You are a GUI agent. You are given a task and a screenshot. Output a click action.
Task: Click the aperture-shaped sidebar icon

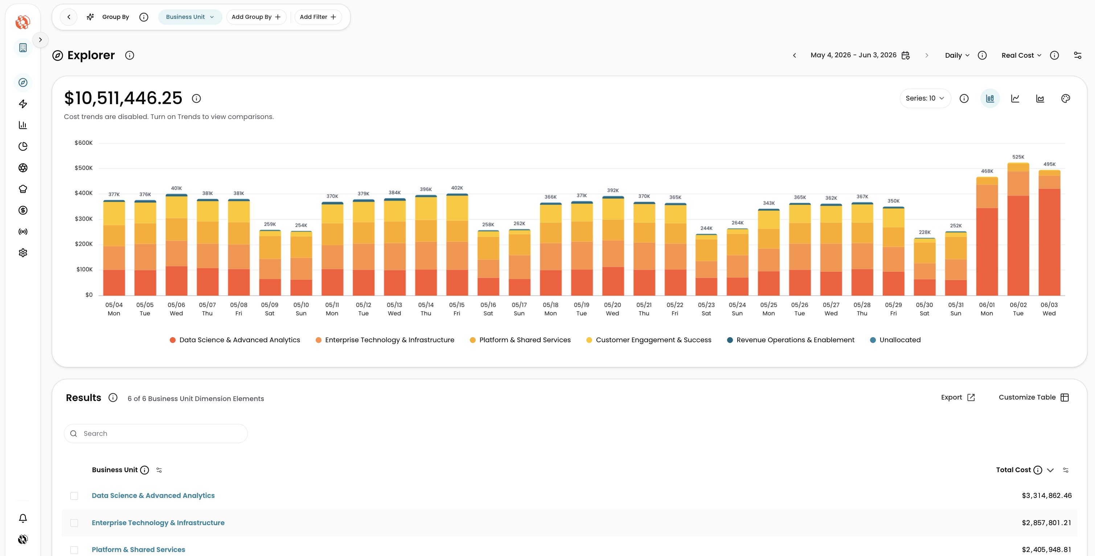23,167
